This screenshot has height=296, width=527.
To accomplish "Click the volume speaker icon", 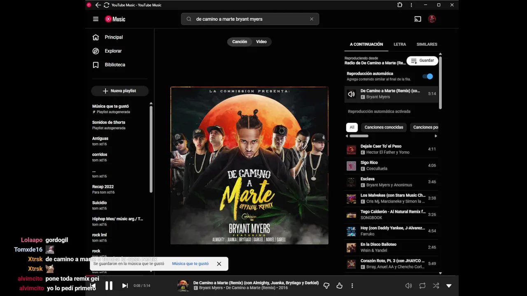I will (408, 286).
